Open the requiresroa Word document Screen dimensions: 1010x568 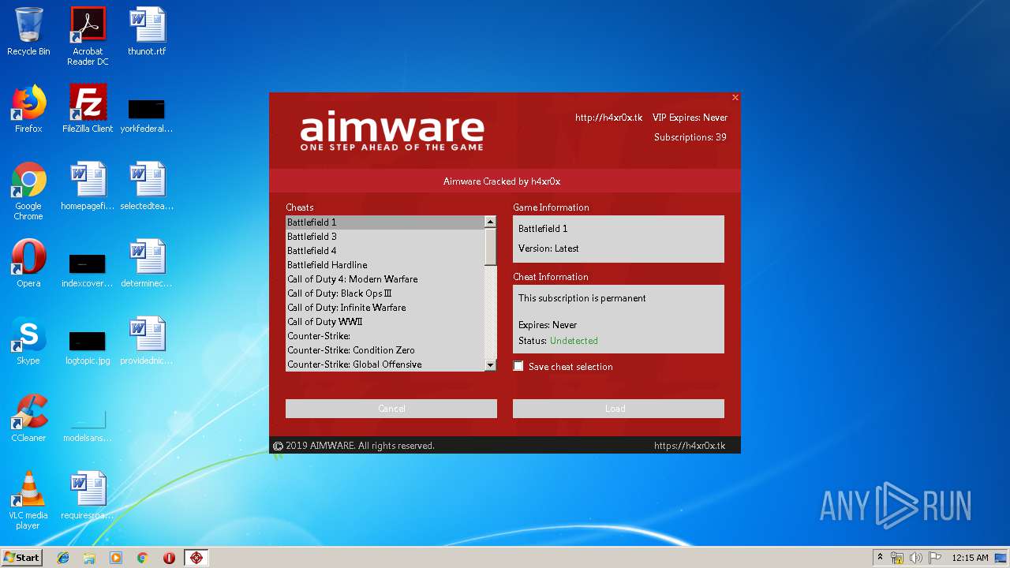(88, 495)
